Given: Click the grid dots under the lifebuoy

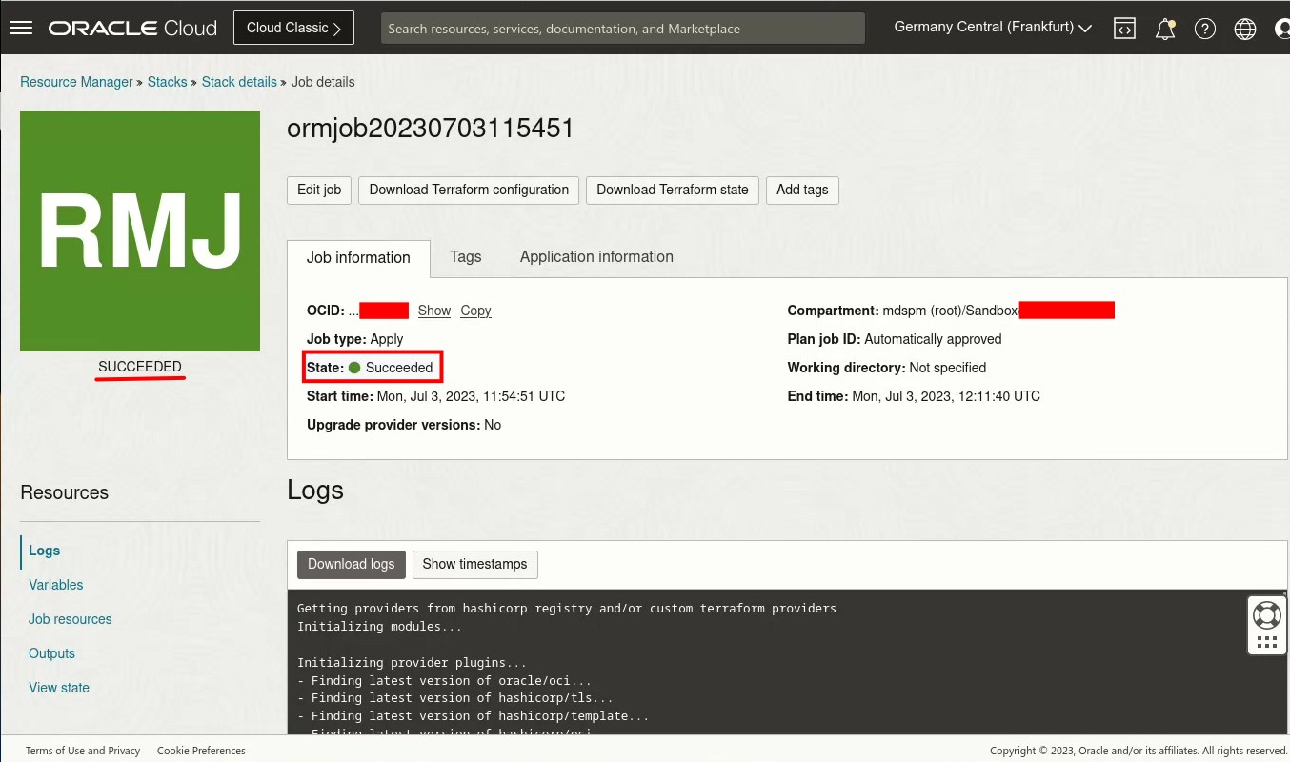Looking at the screenshot, I should [x=1267, y=642].
